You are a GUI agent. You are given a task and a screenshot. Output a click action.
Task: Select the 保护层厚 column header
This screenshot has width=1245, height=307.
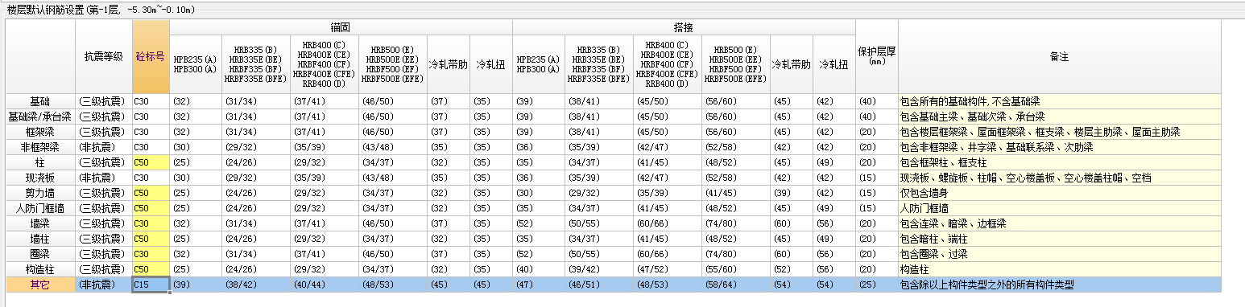877,57
